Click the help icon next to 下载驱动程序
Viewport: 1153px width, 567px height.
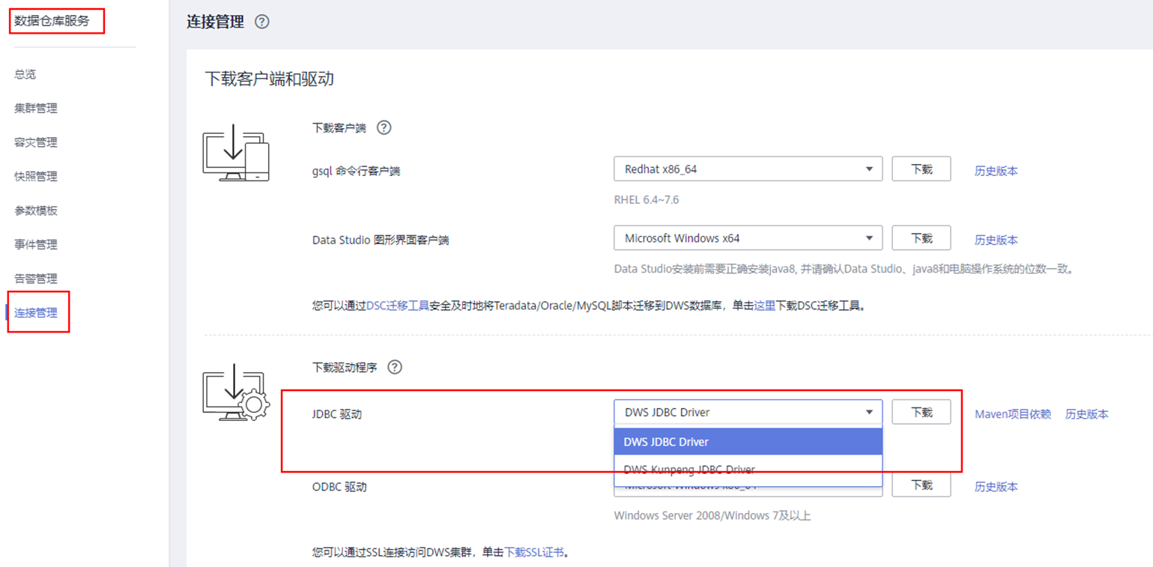395,367
